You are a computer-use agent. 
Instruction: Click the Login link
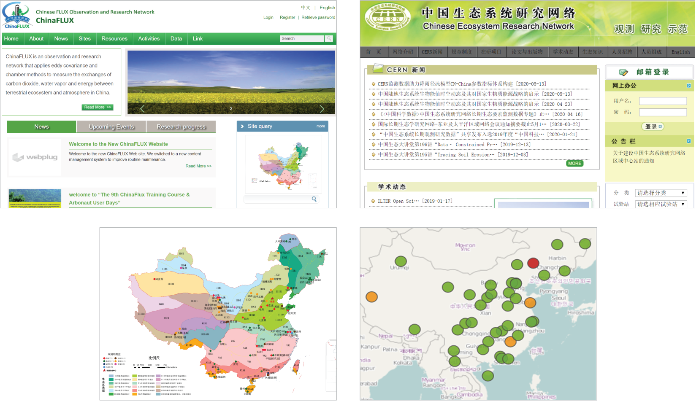coord(268,17)
